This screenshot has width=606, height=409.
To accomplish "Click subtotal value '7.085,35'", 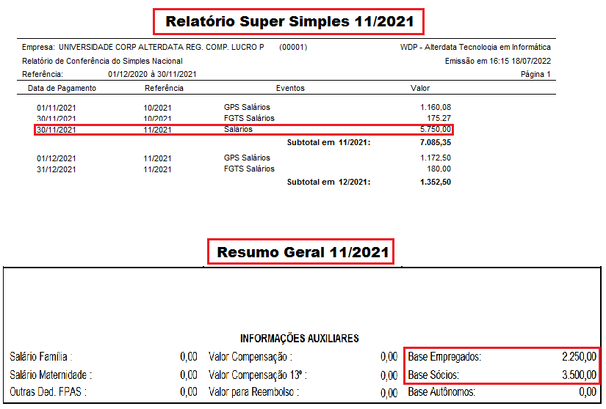I will (x=436, y=142).
